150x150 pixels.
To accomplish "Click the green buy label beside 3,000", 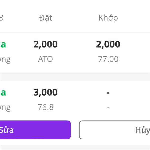I will coord(3,92).
